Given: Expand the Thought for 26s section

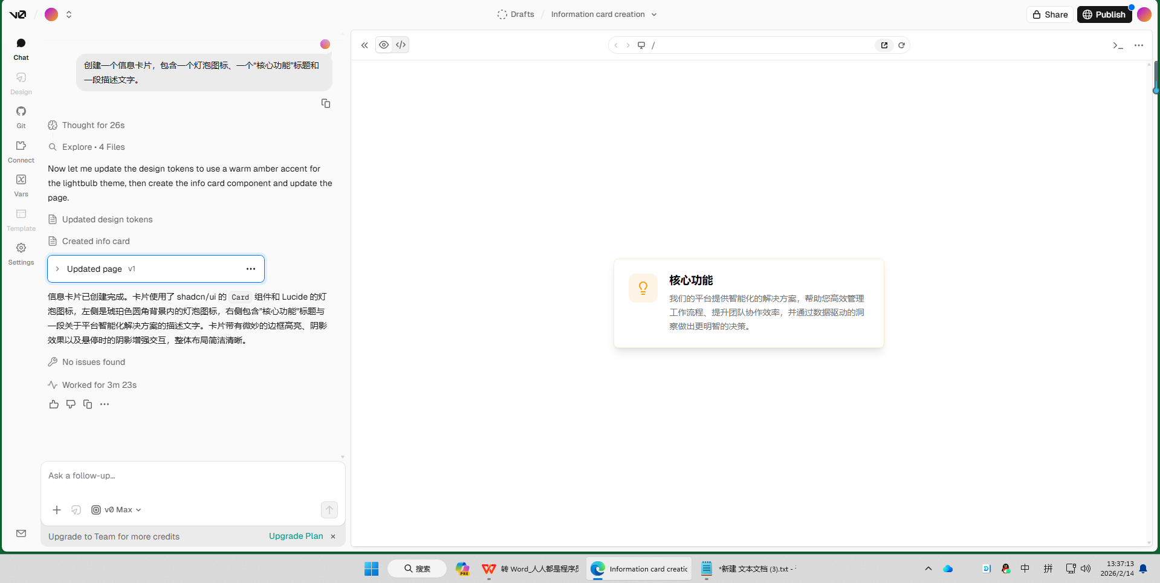Looking at the screenshot, I should click(x=93, y=125).
